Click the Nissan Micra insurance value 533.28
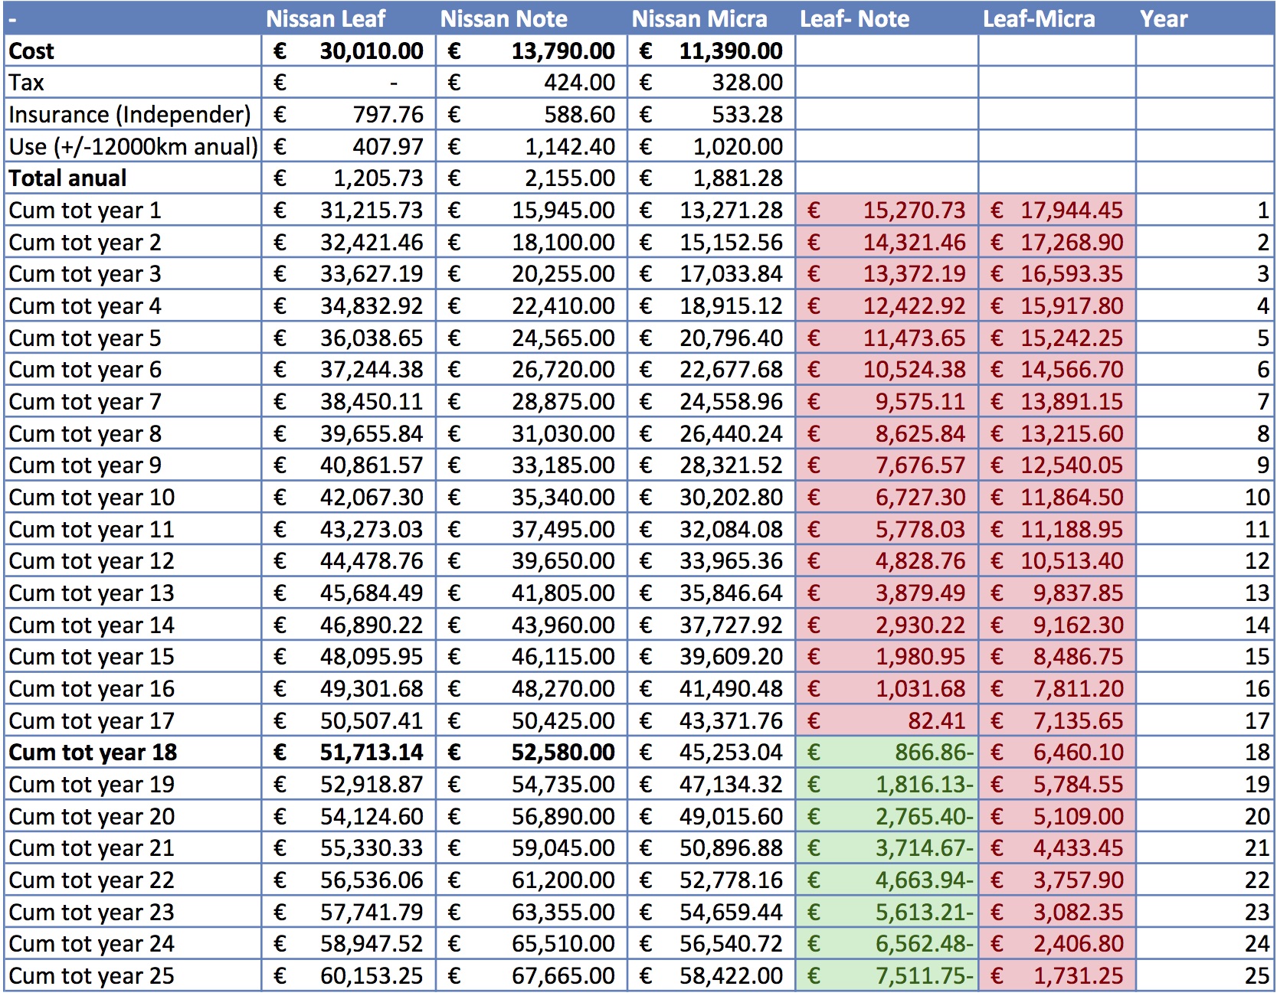 746,115
